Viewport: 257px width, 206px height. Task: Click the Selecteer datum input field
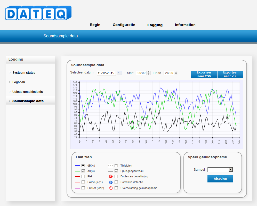point(106,73)
